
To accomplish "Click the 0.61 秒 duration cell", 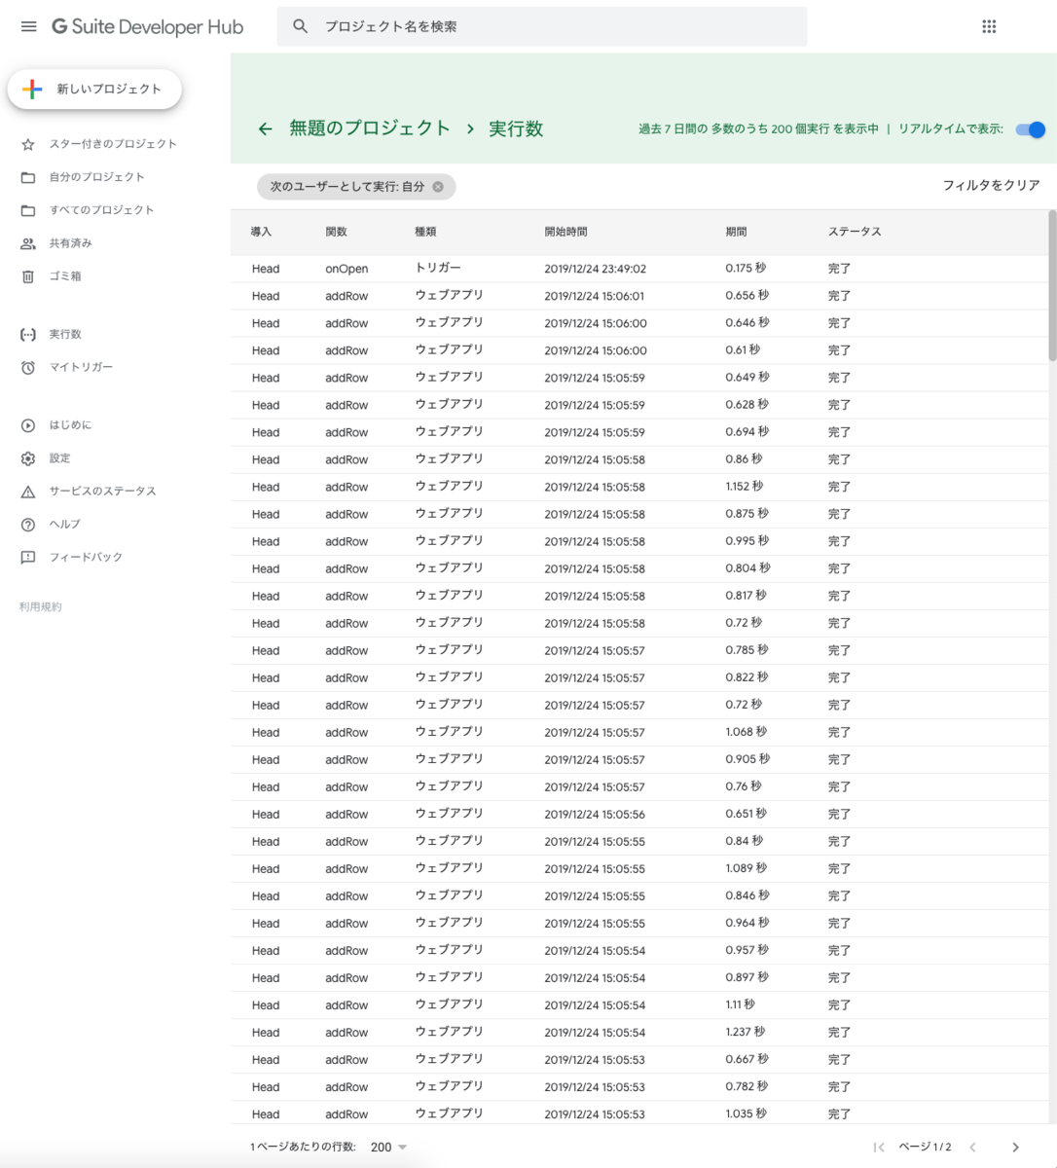I will 743,349.
